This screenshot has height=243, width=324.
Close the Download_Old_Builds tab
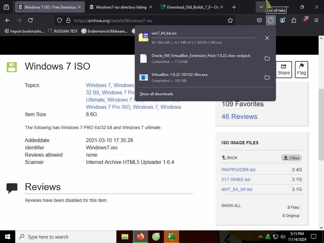(222, 7)
